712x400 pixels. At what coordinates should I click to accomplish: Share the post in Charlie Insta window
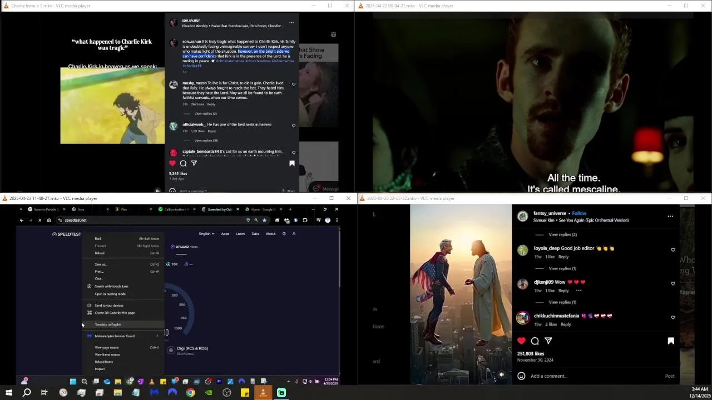pos(194,163)
